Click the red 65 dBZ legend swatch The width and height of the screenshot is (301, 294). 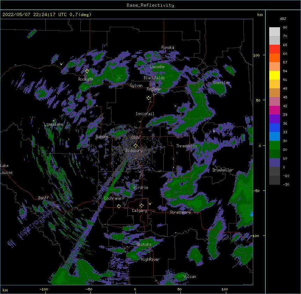(274, 49)
